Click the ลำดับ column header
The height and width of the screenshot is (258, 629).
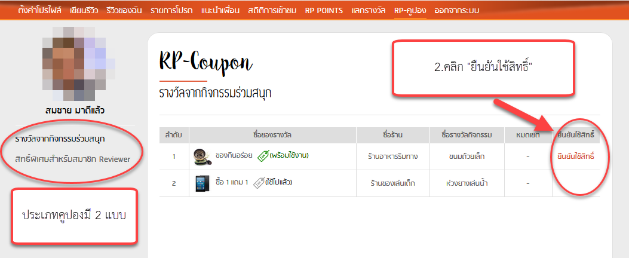click(174, 135)
